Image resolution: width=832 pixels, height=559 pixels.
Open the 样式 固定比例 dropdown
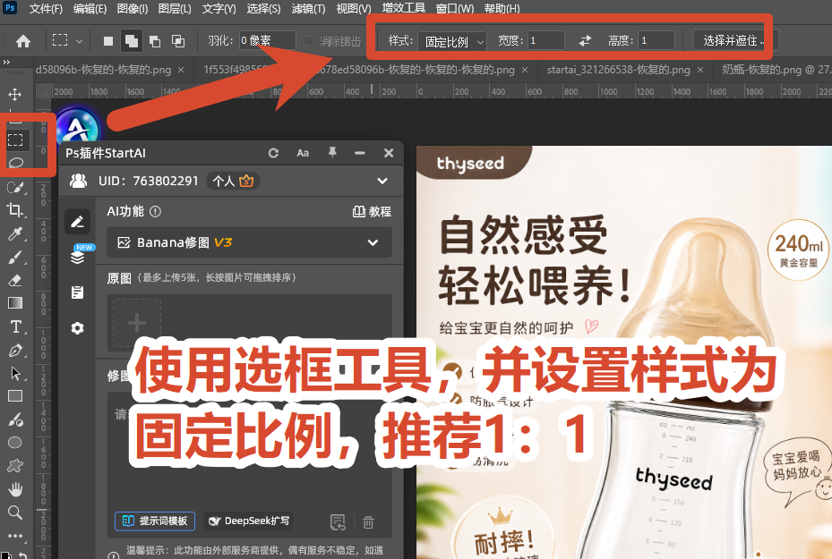point(452,41)
